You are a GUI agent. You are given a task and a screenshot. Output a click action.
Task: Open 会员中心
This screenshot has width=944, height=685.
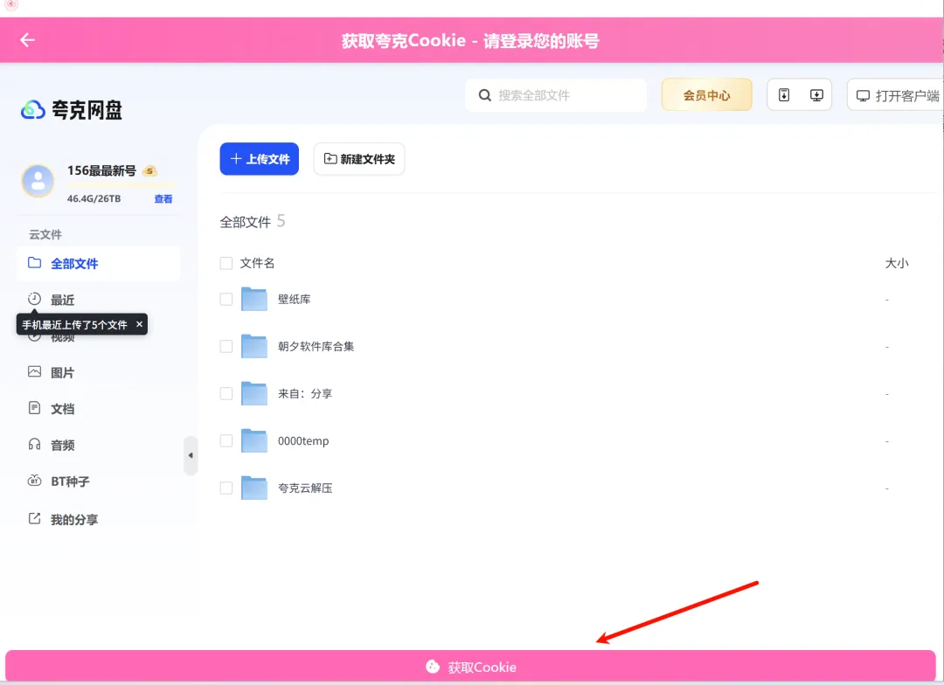pos(707,95)
